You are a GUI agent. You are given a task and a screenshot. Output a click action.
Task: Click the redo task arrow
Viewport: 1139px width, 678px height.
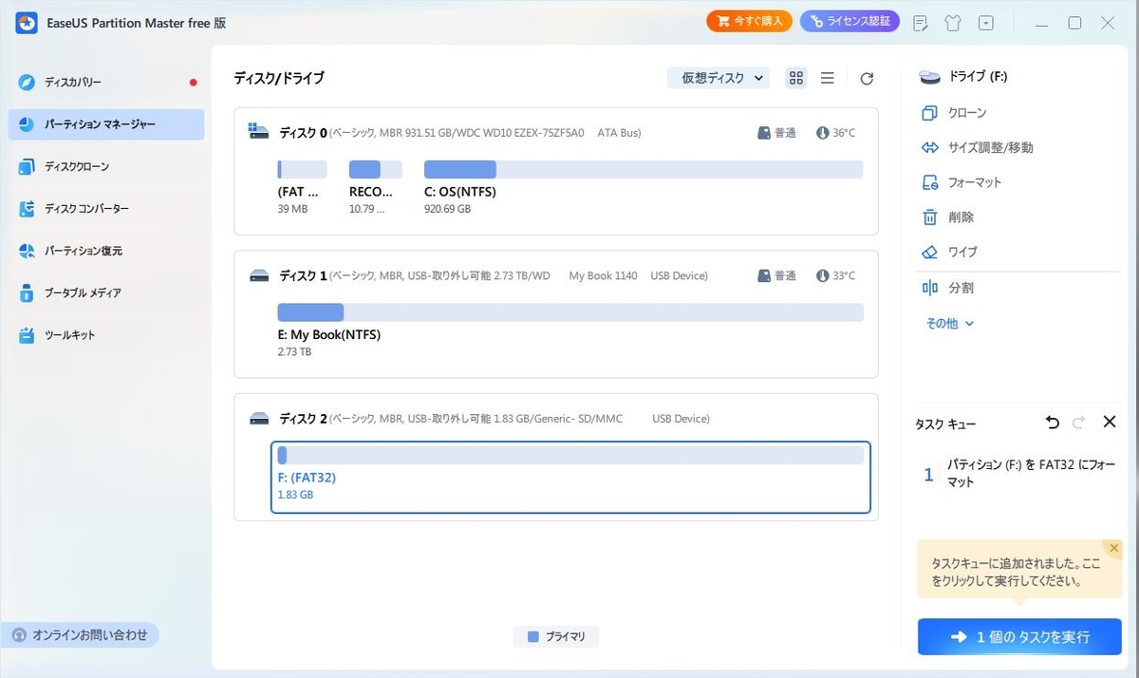1078,423
